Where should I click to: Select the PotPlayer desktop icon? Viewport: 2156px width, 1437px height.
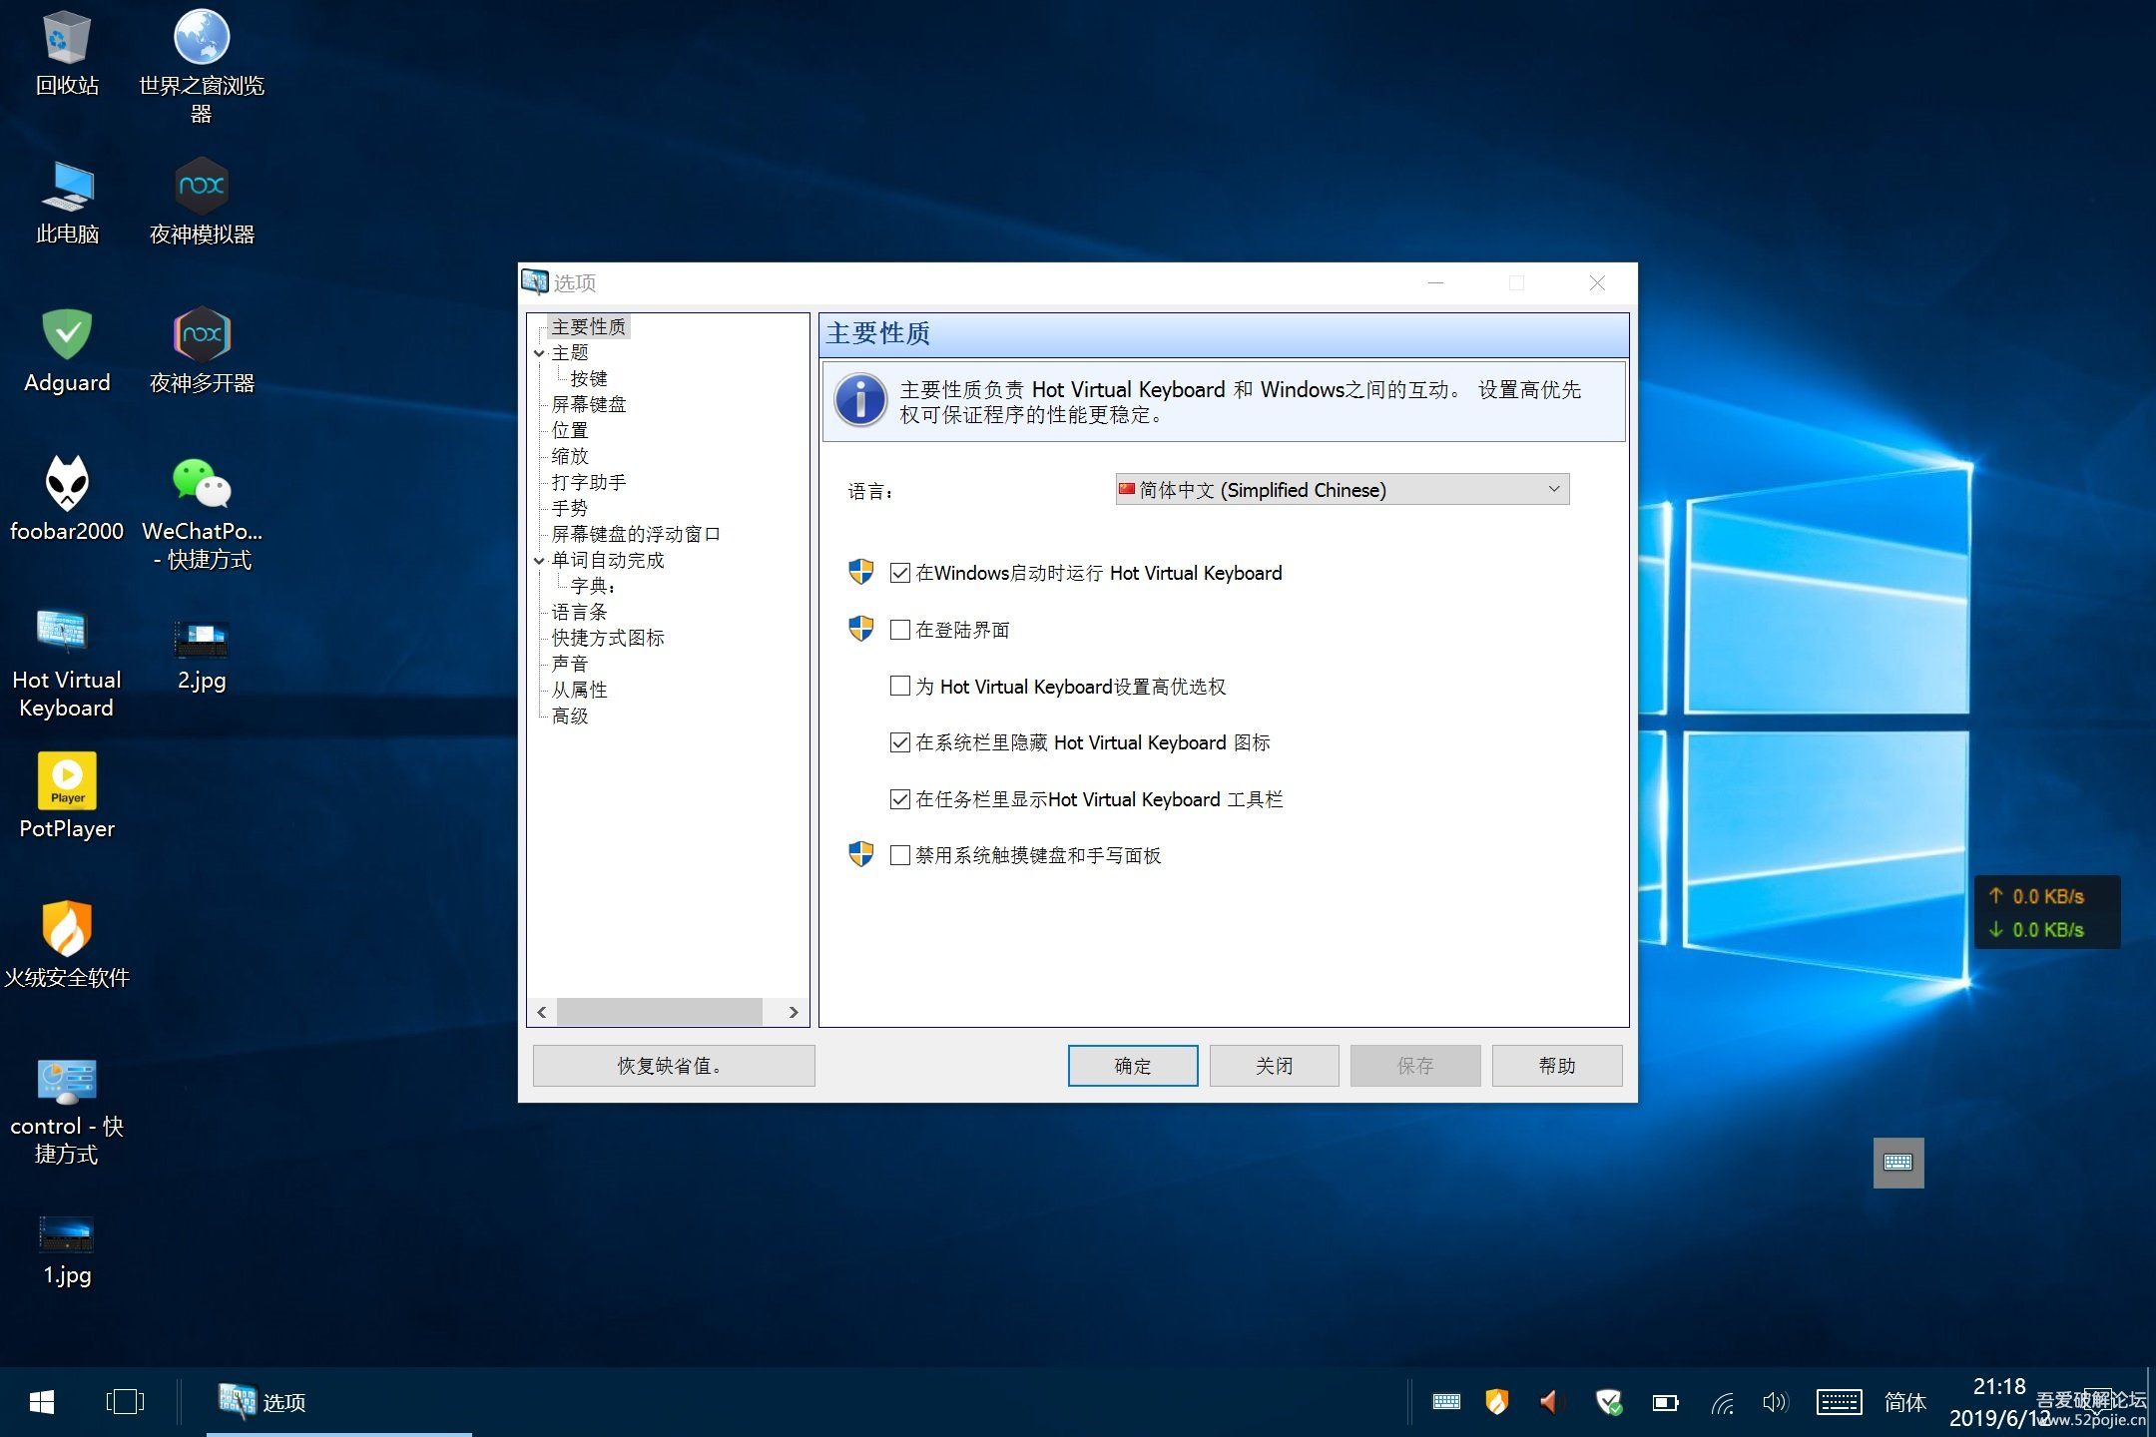67,796
